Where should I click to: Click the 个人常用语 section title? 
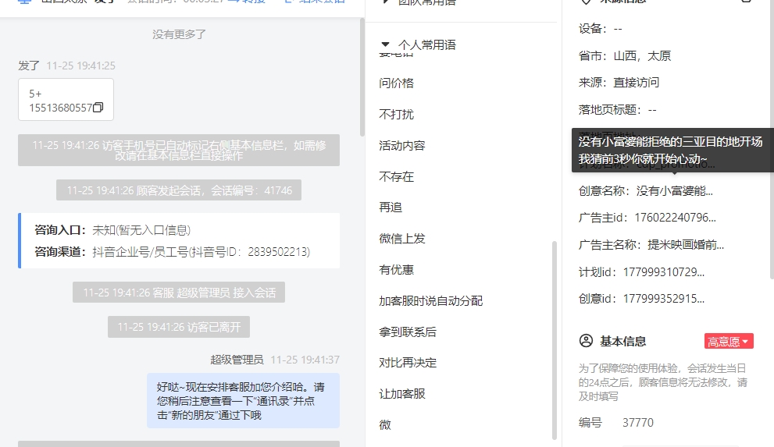click(x=427, y=44)
